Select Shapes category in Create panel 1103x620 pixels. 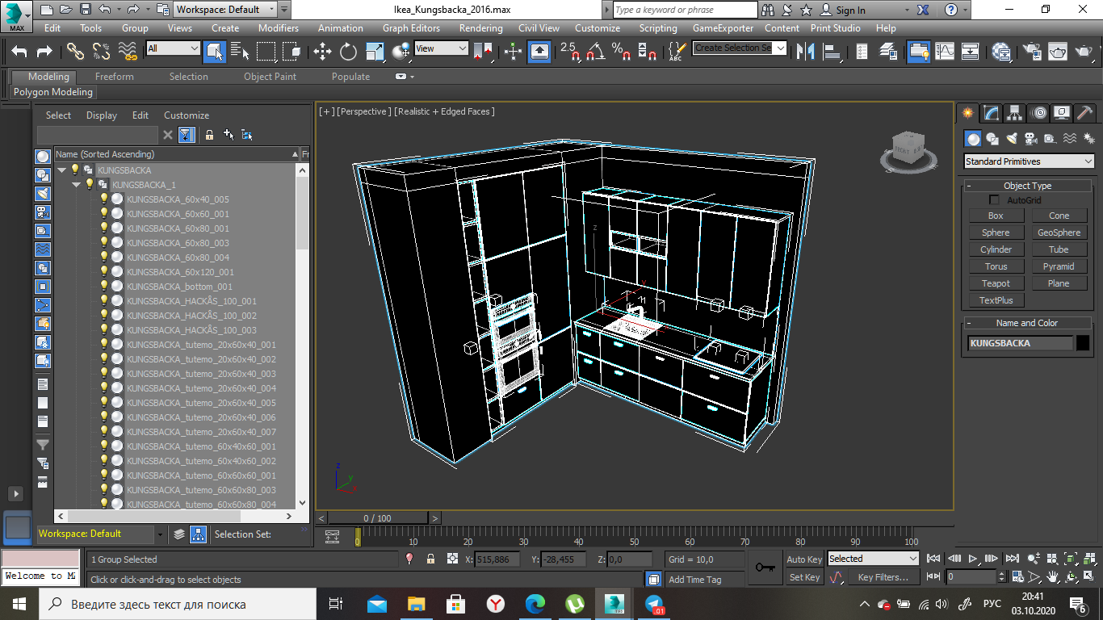coord(992,139)
